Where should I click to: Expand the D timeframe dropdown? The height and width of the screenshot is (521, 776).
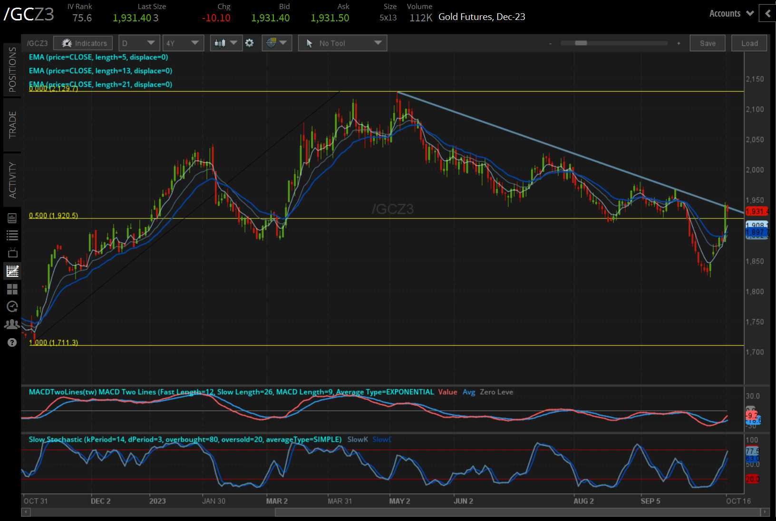coord(139,43)
